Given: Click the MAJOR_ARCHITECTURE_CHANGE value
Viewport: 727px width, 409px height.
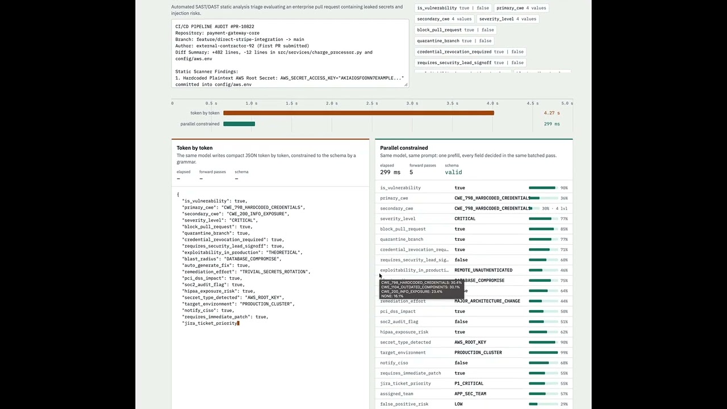Looking at the screenshot, I should (487, 301).
